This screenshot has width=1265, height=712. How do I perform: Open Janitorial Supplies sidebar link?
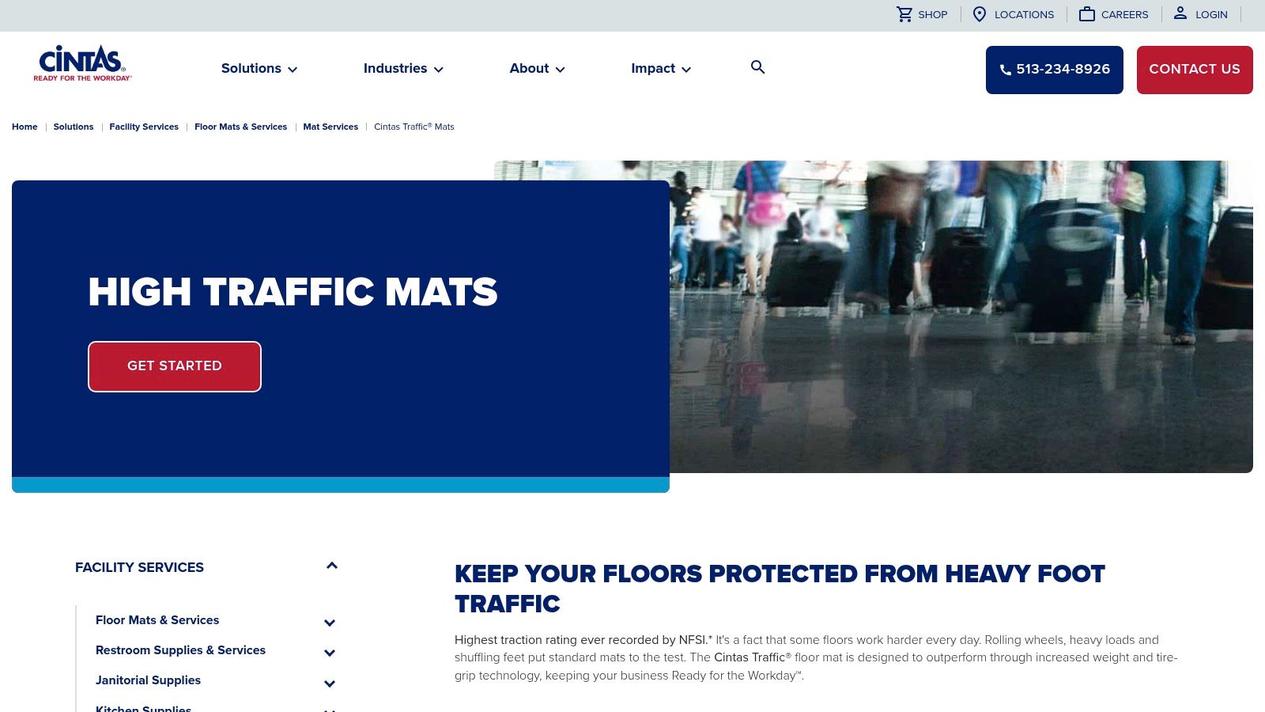(148, 680)
